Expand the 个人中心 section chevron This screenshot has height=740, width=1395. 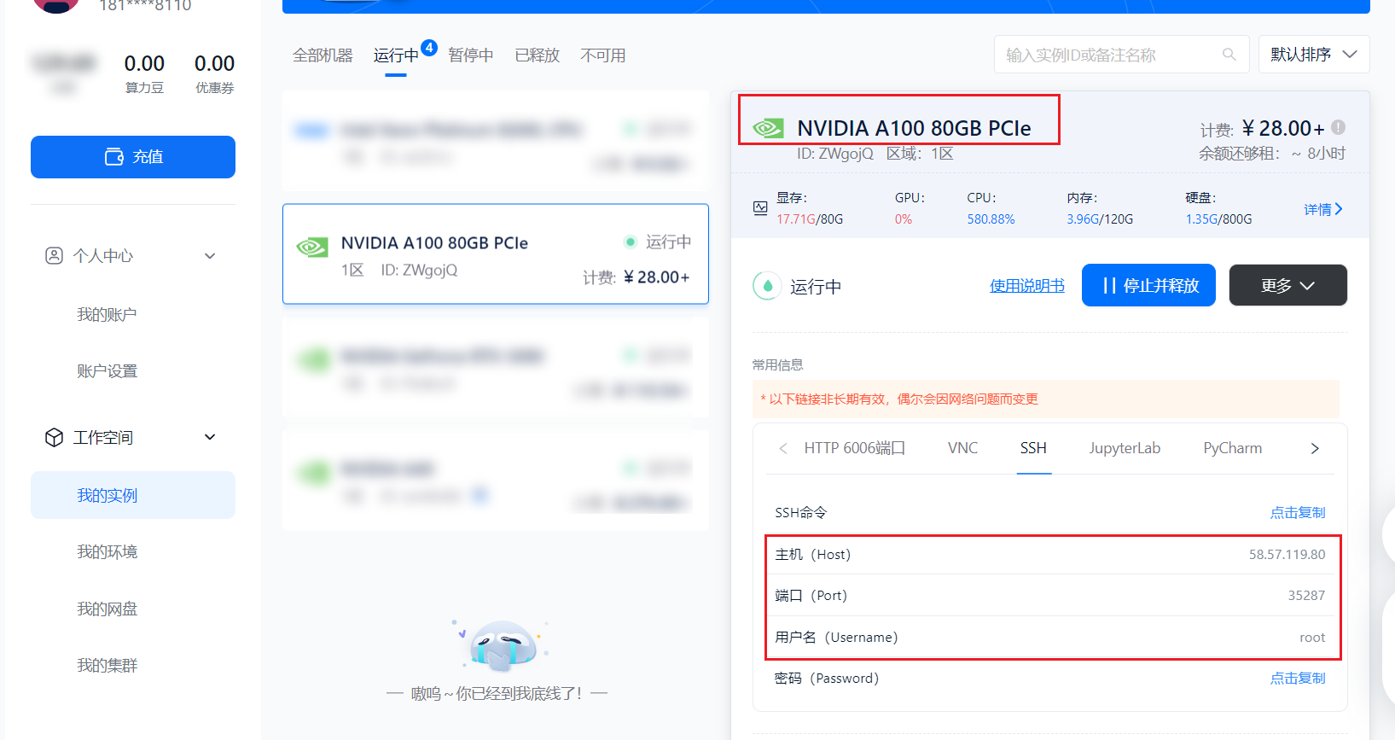tap(210, 256)
